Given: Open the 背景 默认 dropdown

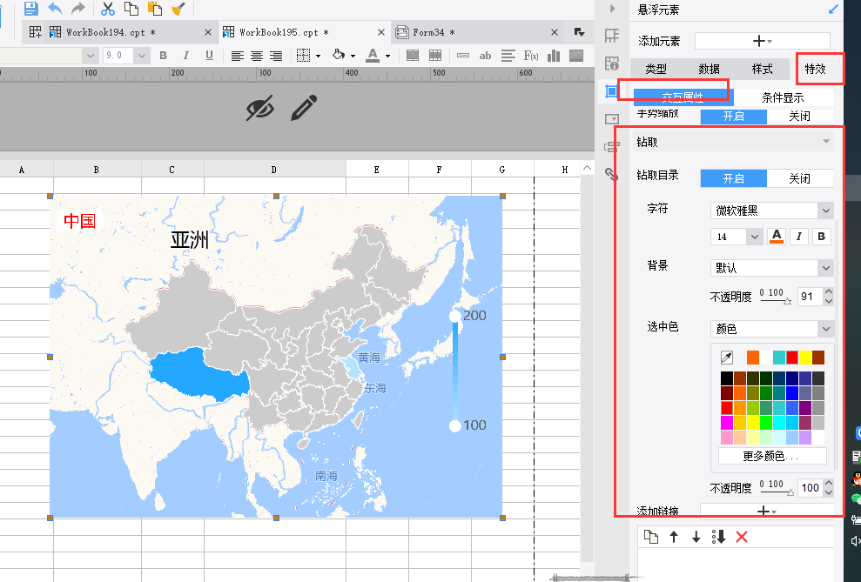Looking at the screenshot, I should (771, 268).
